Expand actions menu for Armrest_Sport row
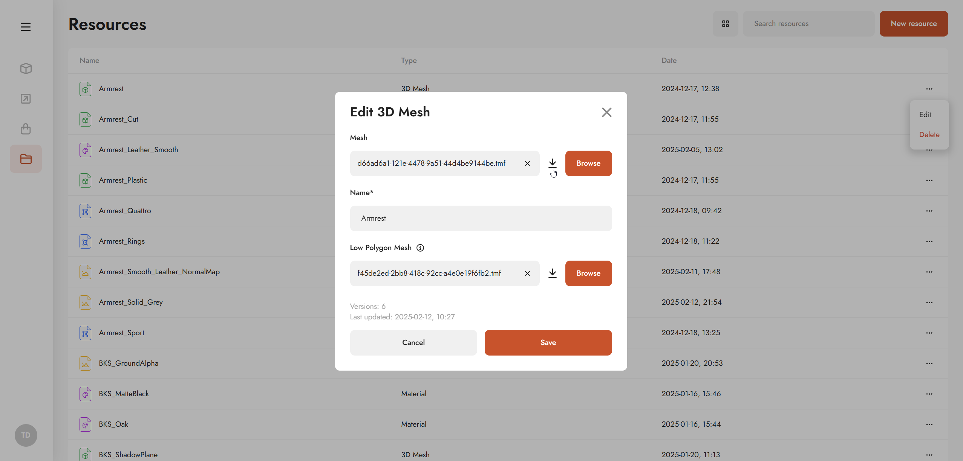This screenshot has height=461, width=963. pos(929,333)
